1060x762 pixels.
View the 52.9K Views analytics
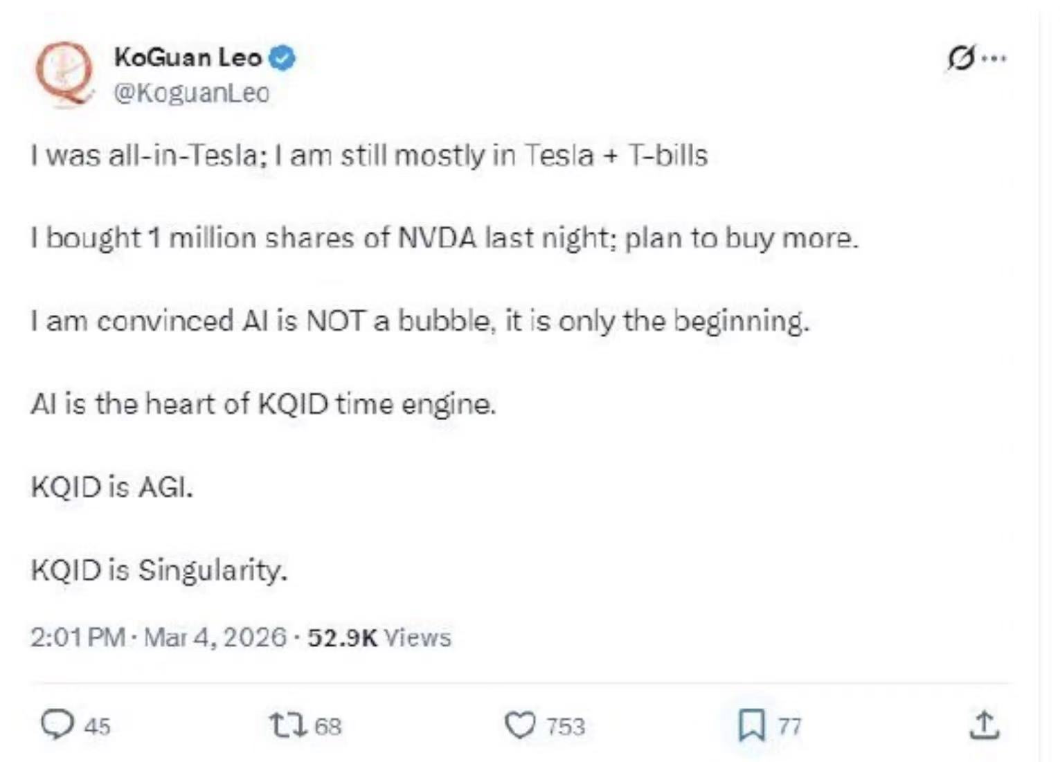[x=379, y=637]
